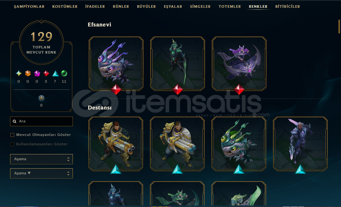The height and width of the screenshot is (207, 341).
Task: Click the pink gem icon in the counter row
Action: (x=37, y=73)
